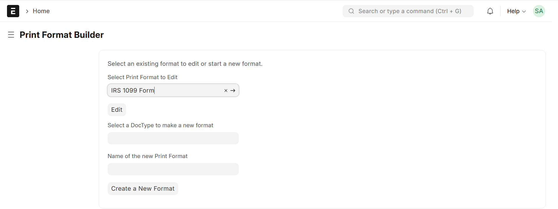Click the search magnifier icon
This screenshot has width=558, height=209.
click(351, 11)
